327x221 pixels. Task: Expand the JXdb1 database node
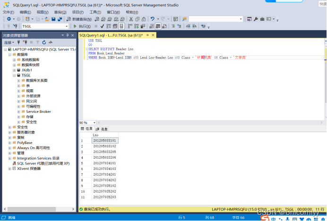click(x=14, y=70)
